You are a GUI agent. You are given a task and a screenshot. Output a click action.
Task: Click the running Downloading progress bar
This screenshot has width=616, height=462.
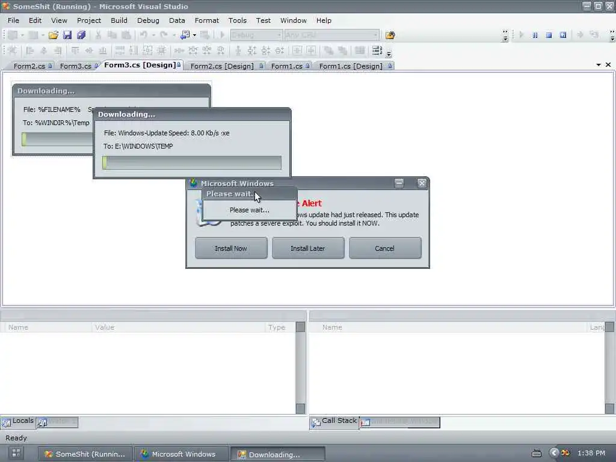coord(192,162)
